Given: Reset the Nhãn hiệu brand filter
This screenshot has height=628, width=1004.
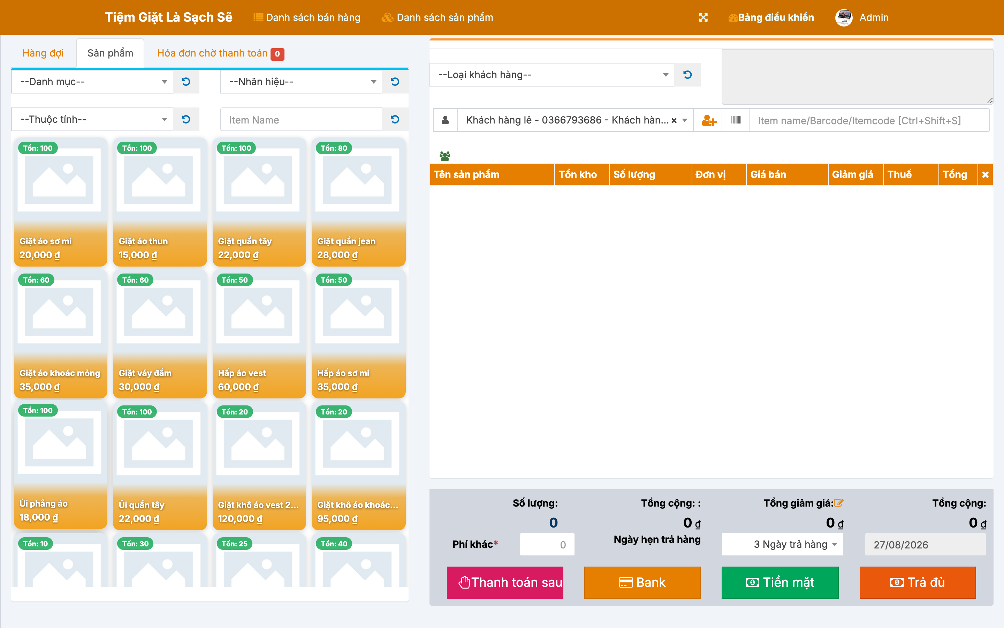Looking at the screenshot, I should click(395, 82).
